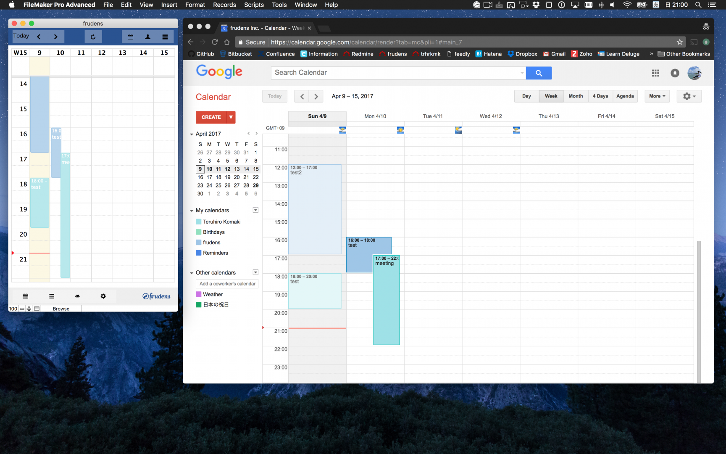Open the Redmine bookmark
The image size is (726, 454).
(358, 54)
